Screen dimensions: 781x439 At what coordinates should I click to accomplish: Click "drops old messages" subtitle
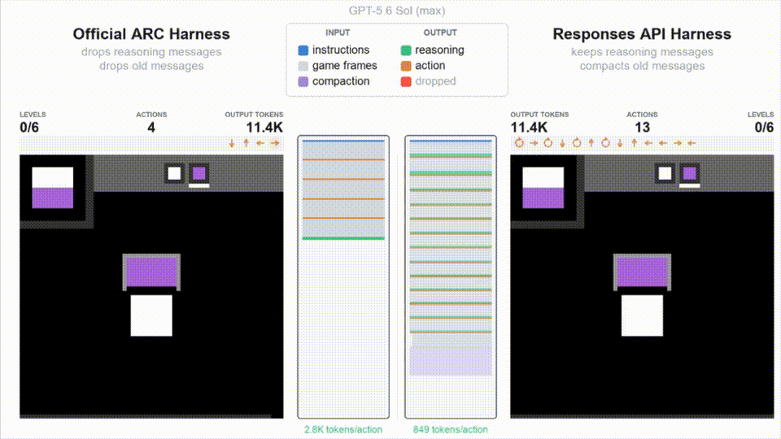(x=151, y=66)
